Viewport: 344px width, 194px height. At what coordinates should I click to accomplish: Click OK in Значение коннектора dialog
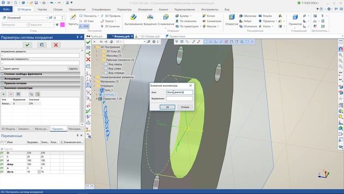pyautogui.click(x=167, y=107)
